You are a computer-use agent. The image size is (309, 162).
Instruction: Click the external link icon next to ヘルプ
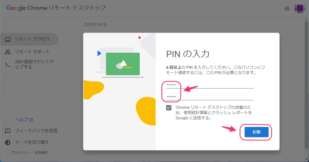click(x=31, y=120)
